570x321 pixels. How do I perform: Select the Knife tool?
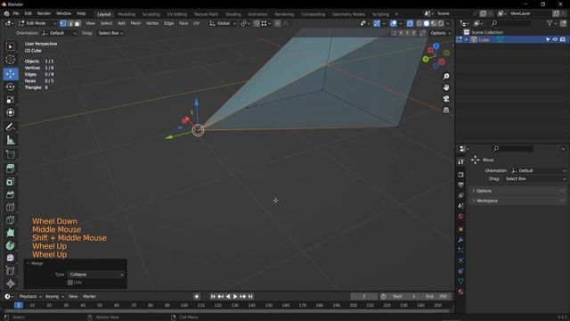coord(10,220)
